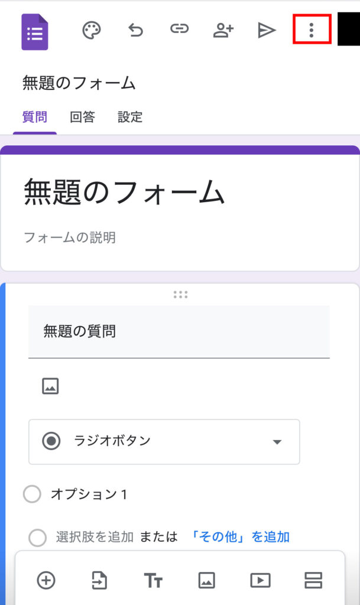Switch to the 設定 tab

click(130, 117)
